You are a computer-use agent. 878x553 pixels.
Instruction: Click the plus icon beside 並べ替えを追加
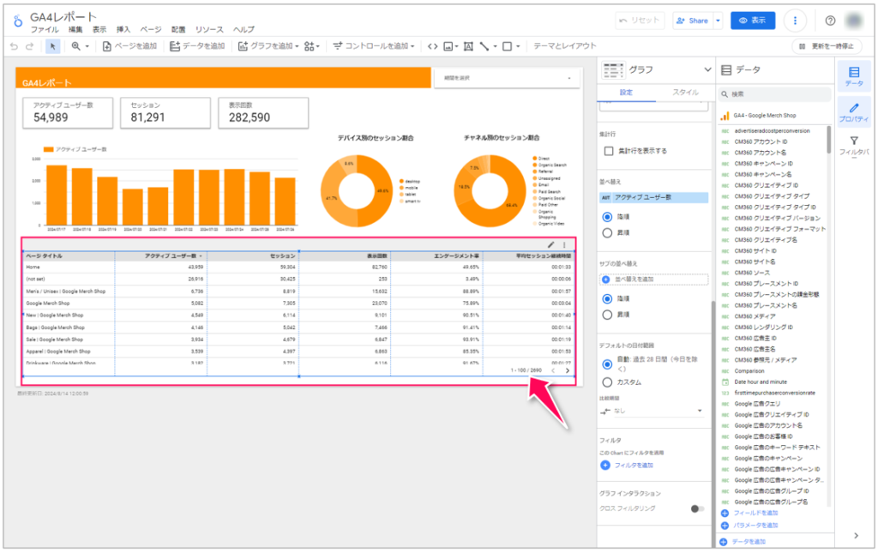pos(606,280)
